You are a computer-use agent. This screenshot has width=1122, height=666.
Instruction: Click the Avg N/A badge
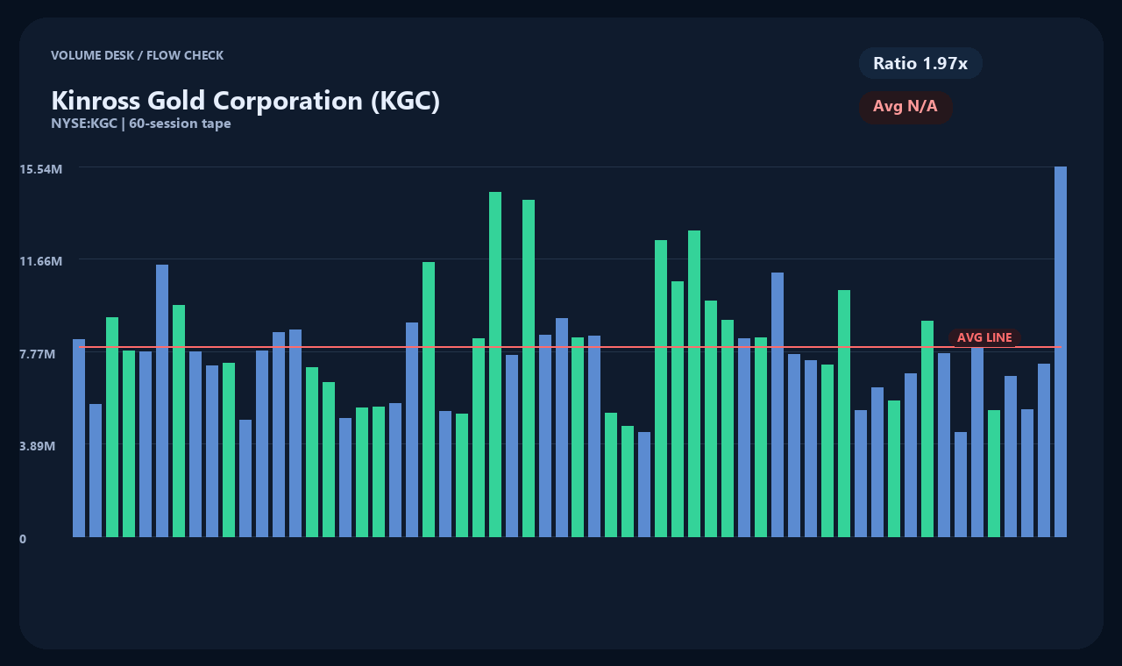[905, 107]
